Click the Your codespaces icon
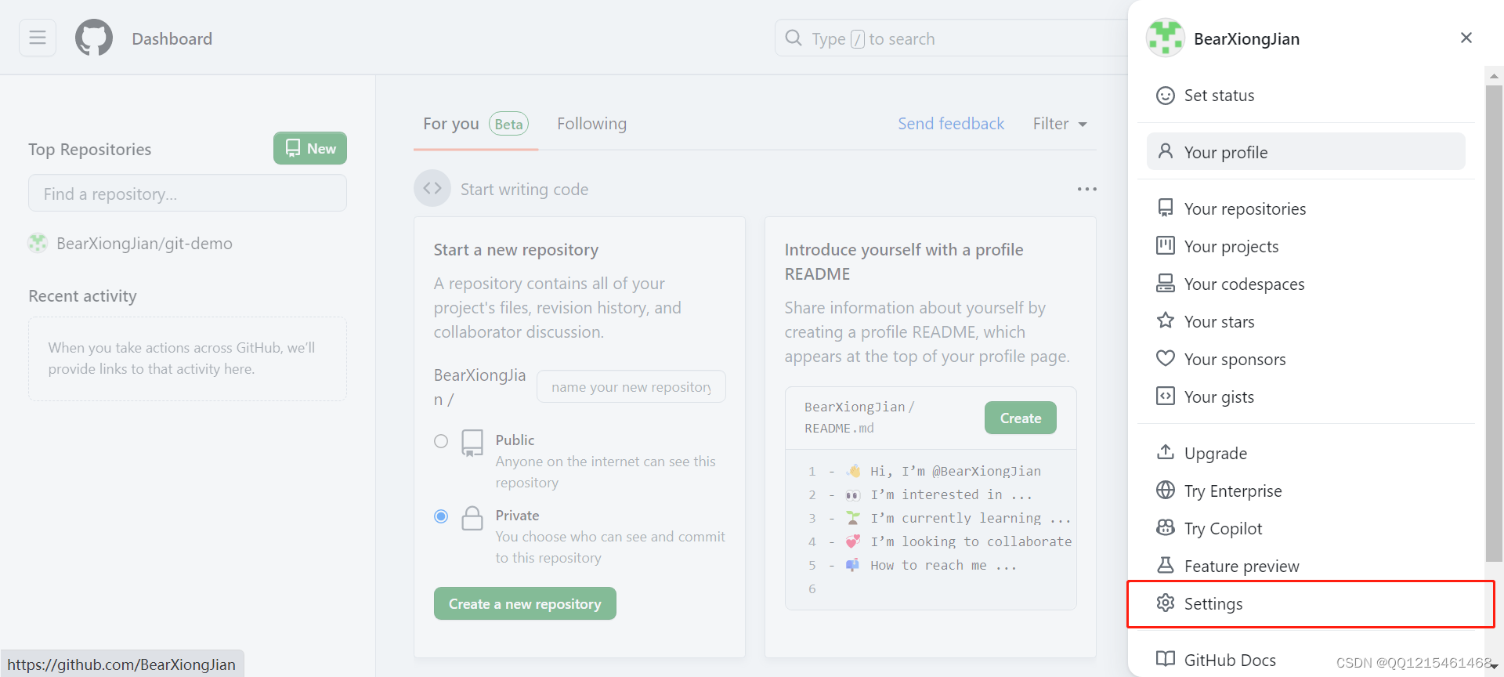This screenshot has width=1504, height=677. (x=1166, y=283)
